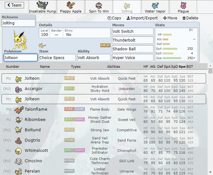The image size is (213, 175).
Task: Edit the Ability field Volt Absorb
Action: (x=94, y=57)
